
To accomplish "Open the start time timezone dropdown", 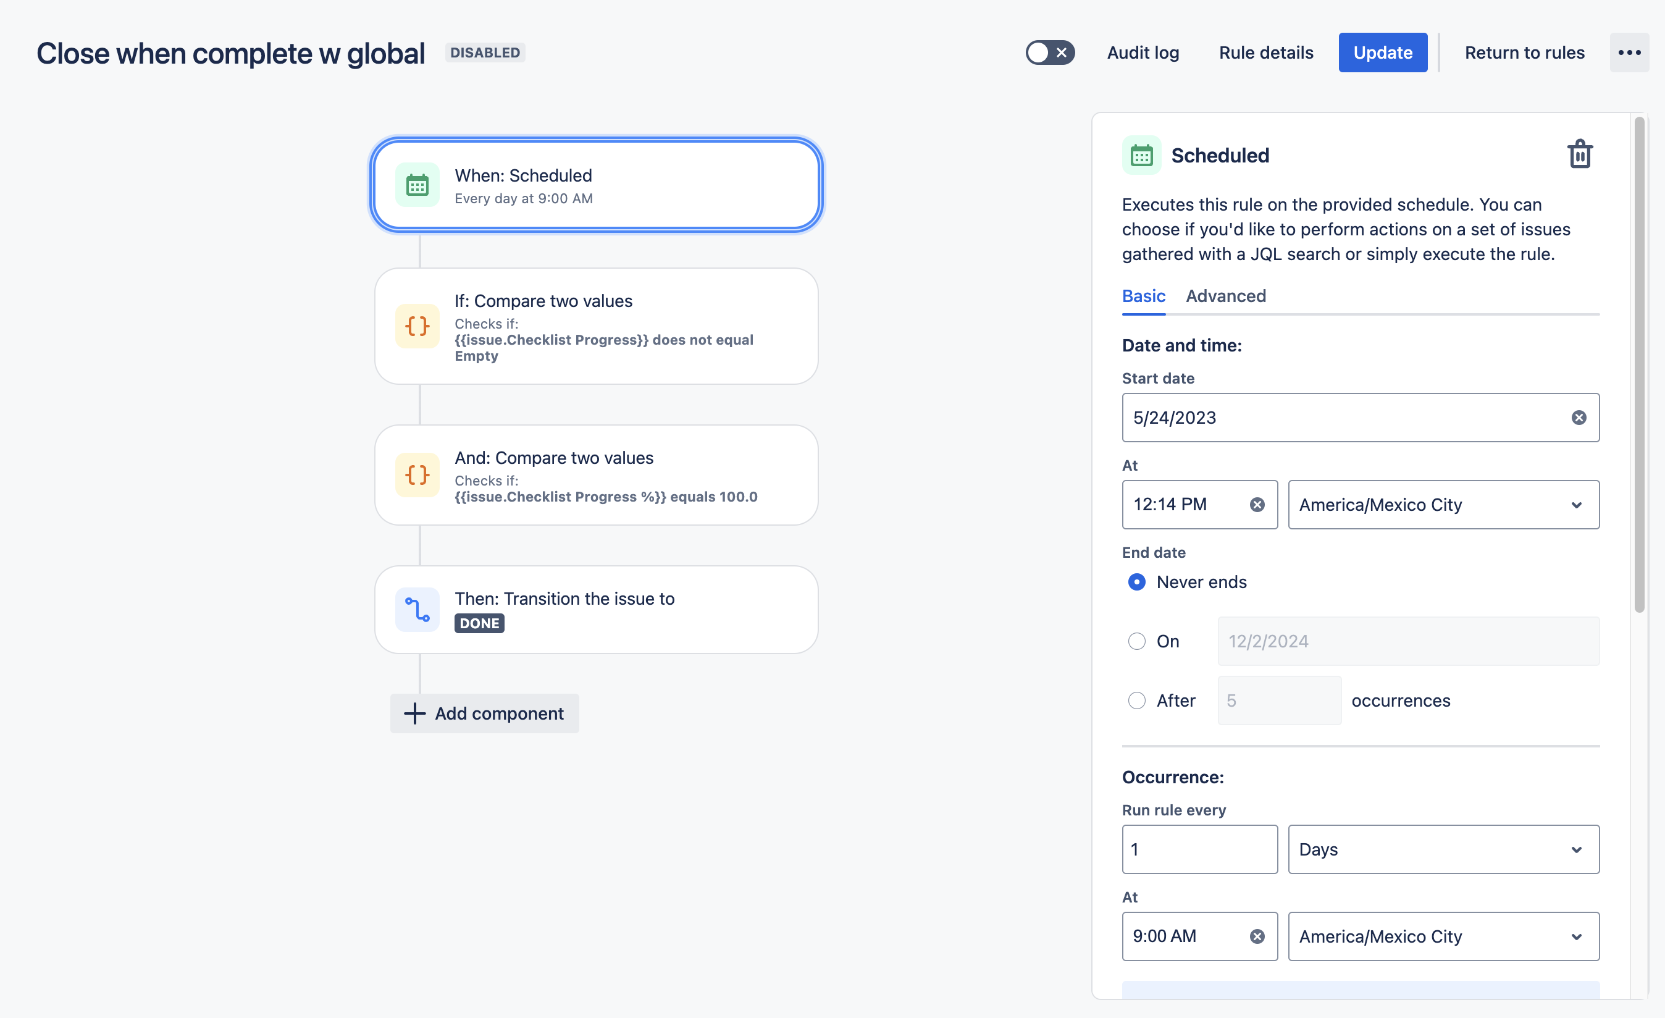I will click(1443, 505).
